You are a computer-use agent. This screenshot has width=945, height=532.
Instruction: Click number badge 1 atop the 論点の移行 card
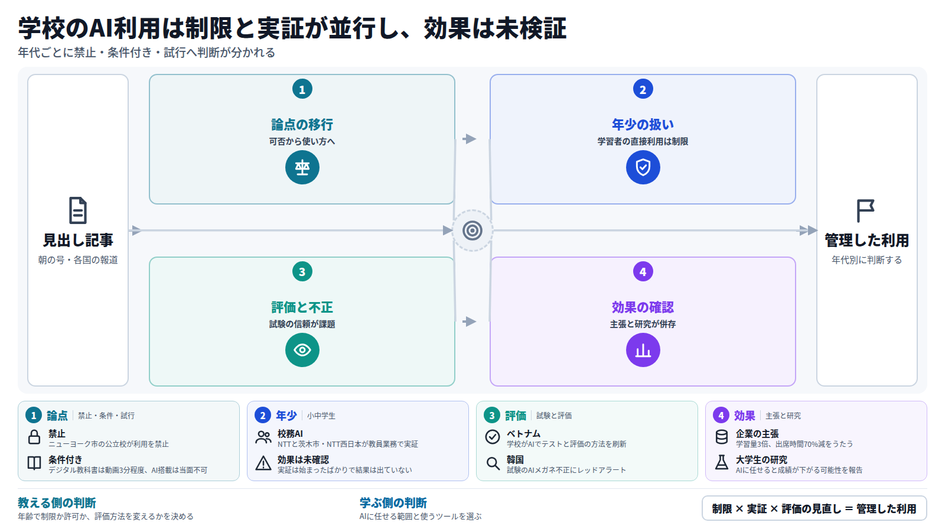pyautogui.click(x=302, y=89)
